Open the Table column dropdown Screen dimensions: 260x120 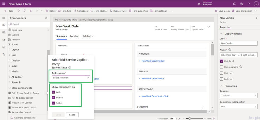71,78
